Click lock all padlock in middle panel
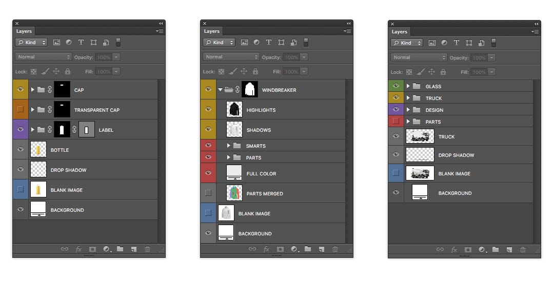The width and height of the screenshot is (554, 282). 255,71
